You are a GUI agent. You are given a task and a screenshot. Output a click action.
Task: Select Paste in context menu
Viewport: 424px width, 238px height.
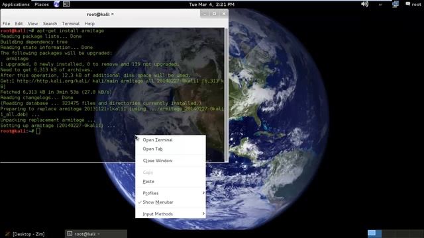point(170,182)
